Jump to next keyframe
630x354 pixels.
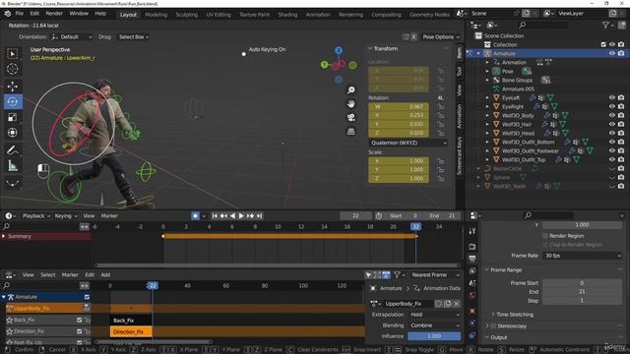pyautogui.click(x=250, y=216)
